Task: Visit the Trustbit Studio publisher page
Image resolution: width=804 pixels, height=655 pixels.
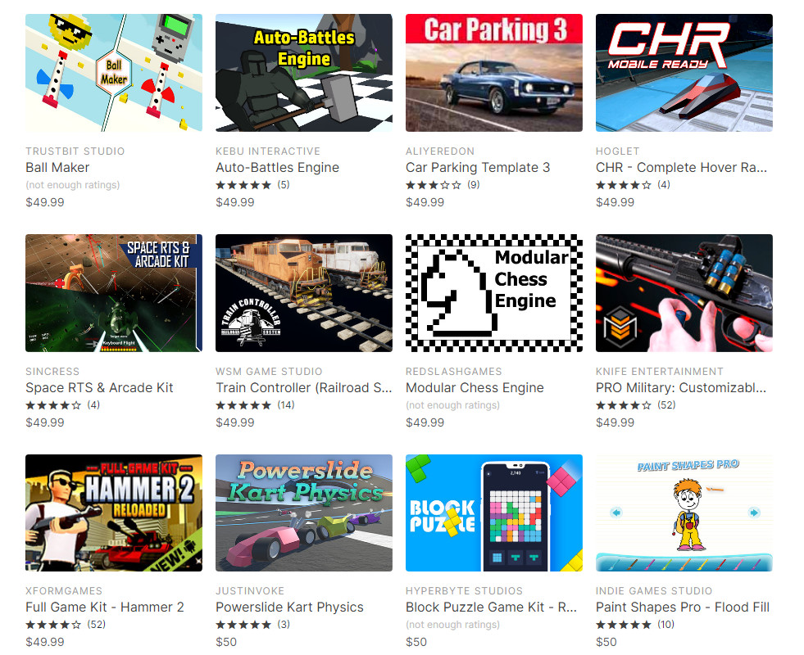Action: (75, 151)
